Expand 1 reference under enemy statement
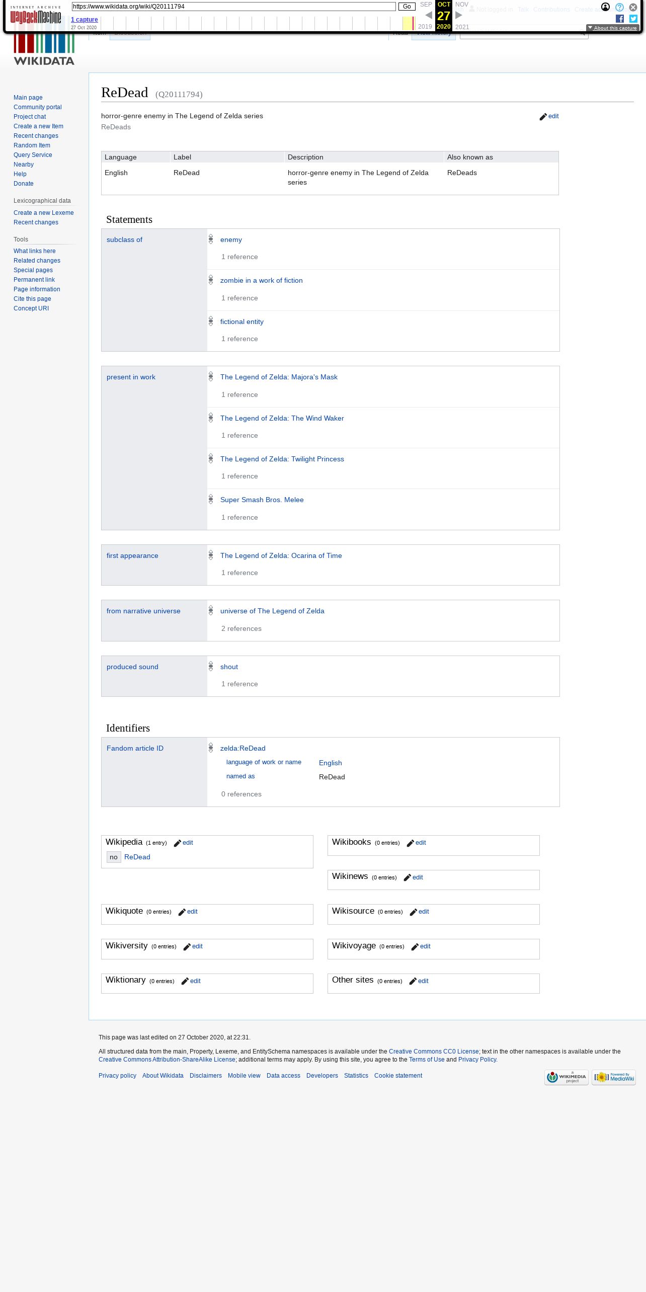Screen dimensions: 646x1292 (x=239, y=257)
